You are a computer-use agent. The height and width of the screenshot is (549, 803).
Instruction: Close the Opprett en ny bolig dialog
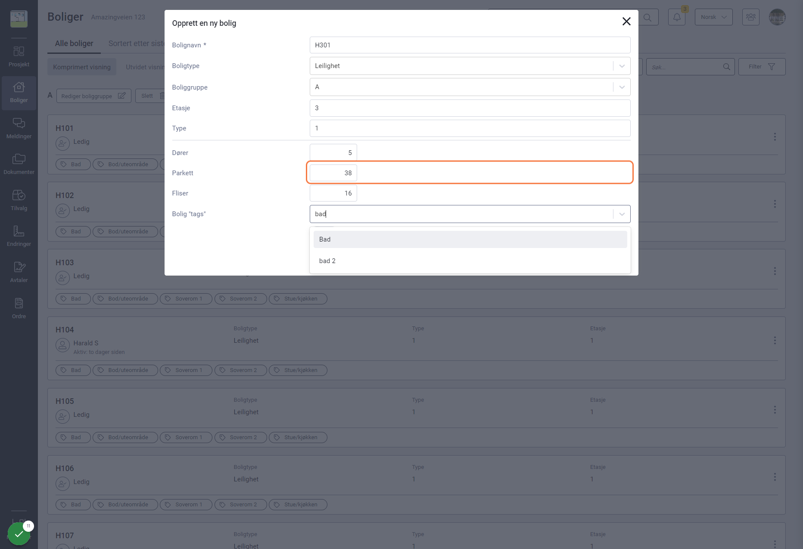pos(626,22)
